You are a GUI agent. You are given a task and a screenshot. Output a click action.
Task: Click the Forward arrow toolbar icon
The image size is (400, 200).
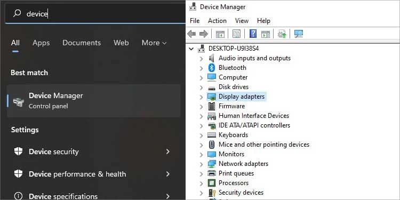coord(204,34)
